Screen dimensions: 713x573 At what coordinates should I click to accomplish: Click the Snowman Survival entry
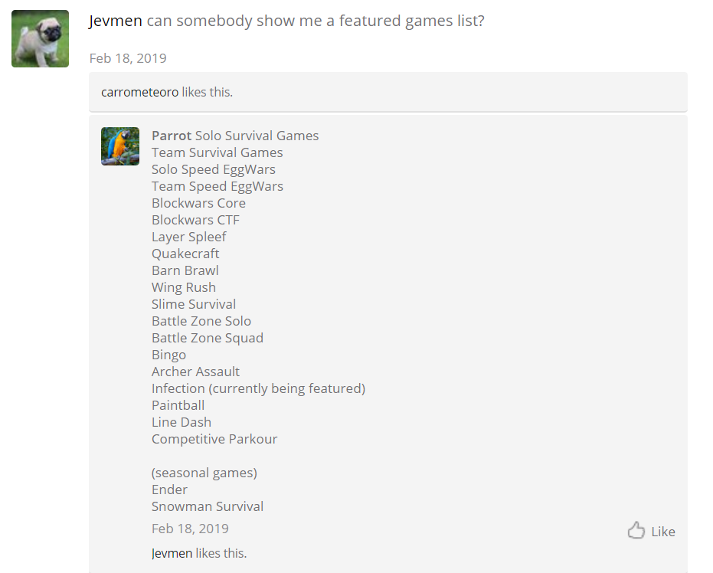[208, 506]
